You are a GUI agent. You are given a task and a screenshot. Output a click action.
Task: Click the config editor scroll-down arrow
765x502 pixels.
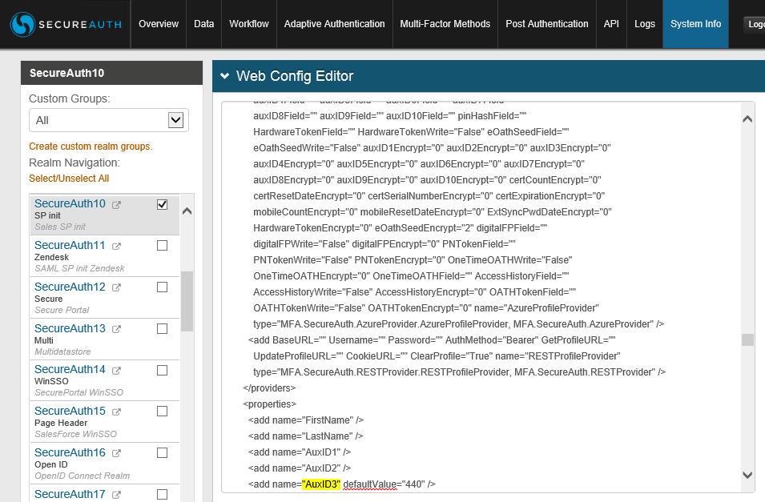tap(747, 475)
